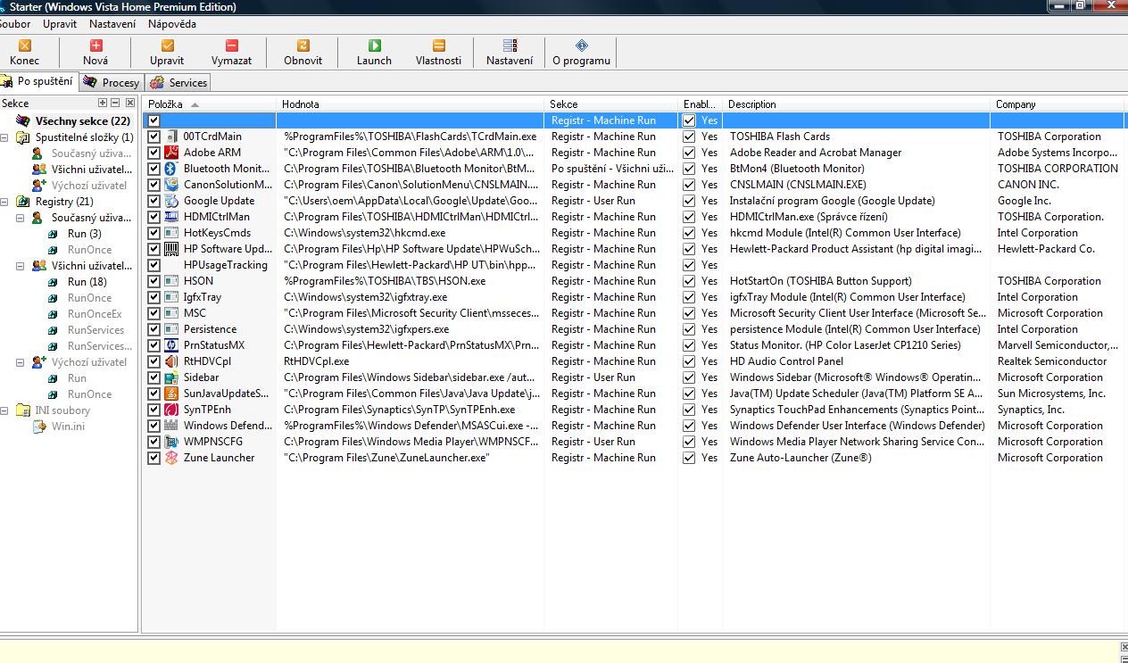Viewport: 1128px width, 663px height.
Task: Toggle Enabled checkbox in Sidebar row
Action: coord(689,377)
